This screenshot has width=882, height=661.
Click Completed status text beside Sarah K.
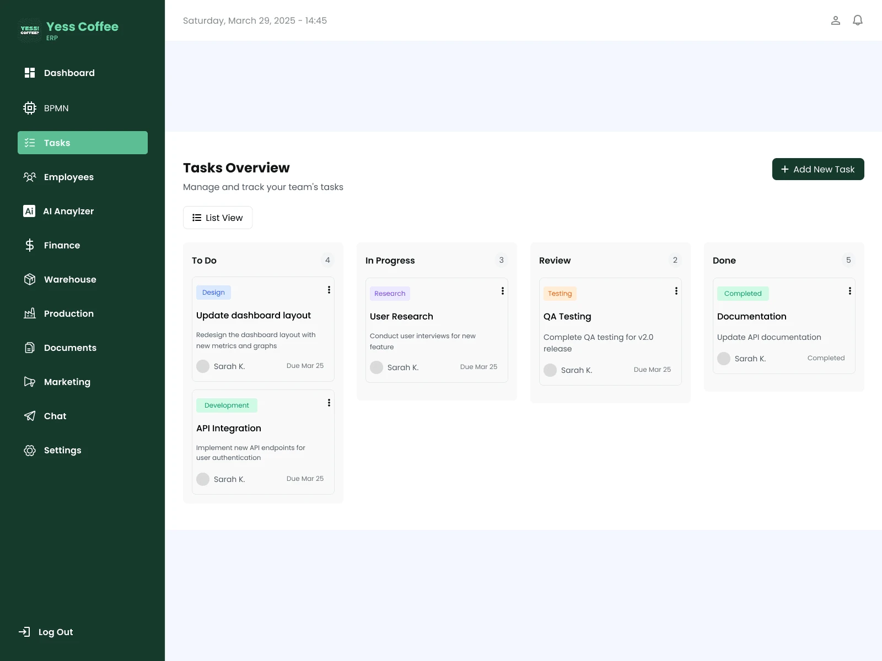pos(826,358)
